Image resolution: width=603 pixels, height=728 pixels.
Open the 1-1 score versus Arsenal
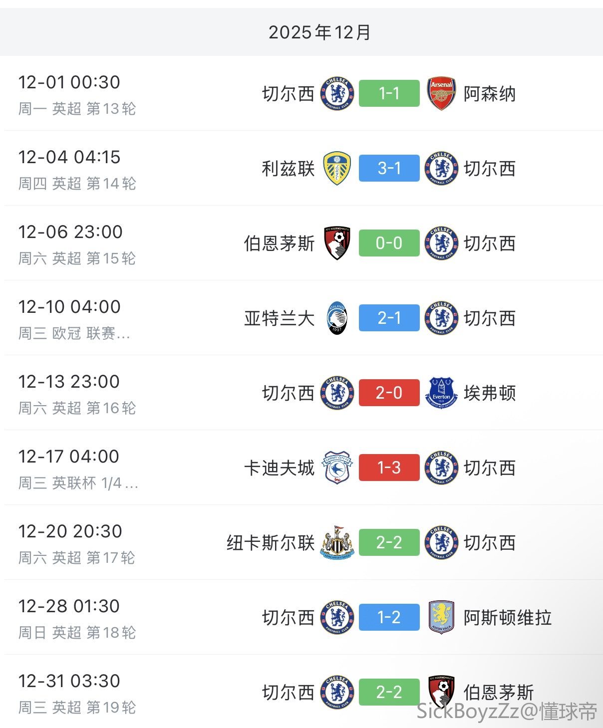(x=389, y=93)
